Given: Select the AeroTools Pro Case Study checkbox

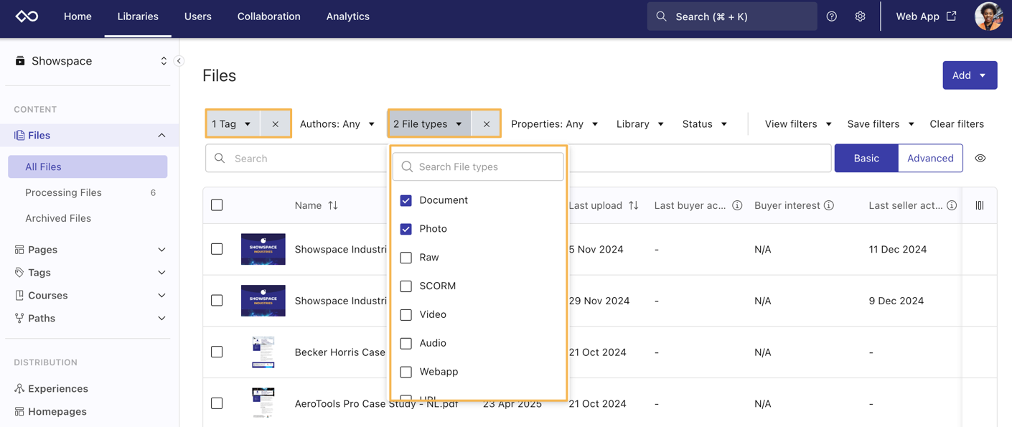Looking at the screenshot, I should tap(217, 403).
